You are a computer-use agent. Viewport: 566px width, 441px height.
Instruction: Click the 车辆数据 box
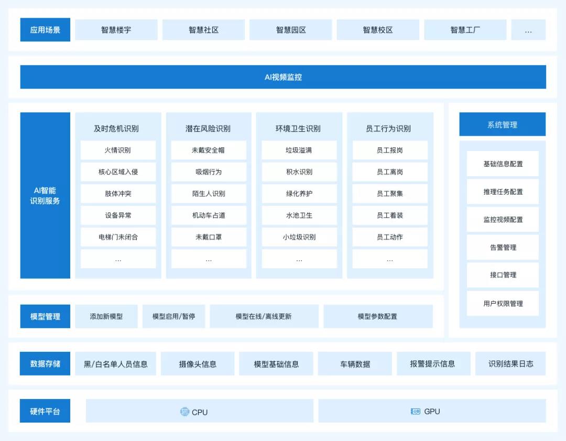(355, 364)
